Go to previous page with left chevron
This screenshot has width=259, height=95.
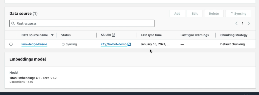click(x=236, y=23)
